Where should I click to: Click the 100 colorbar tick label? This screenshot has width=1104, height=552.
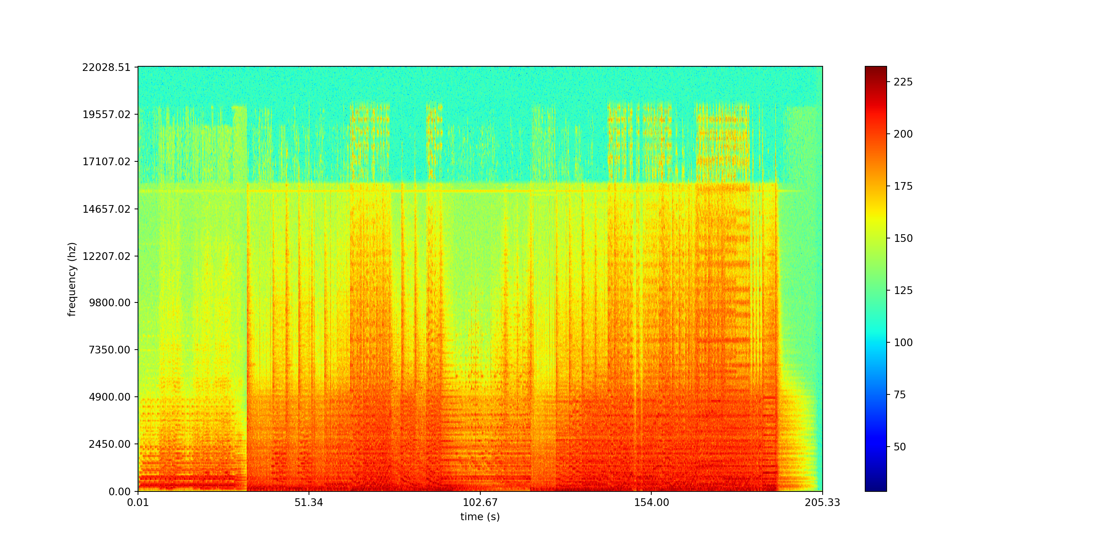pos(903,342)
